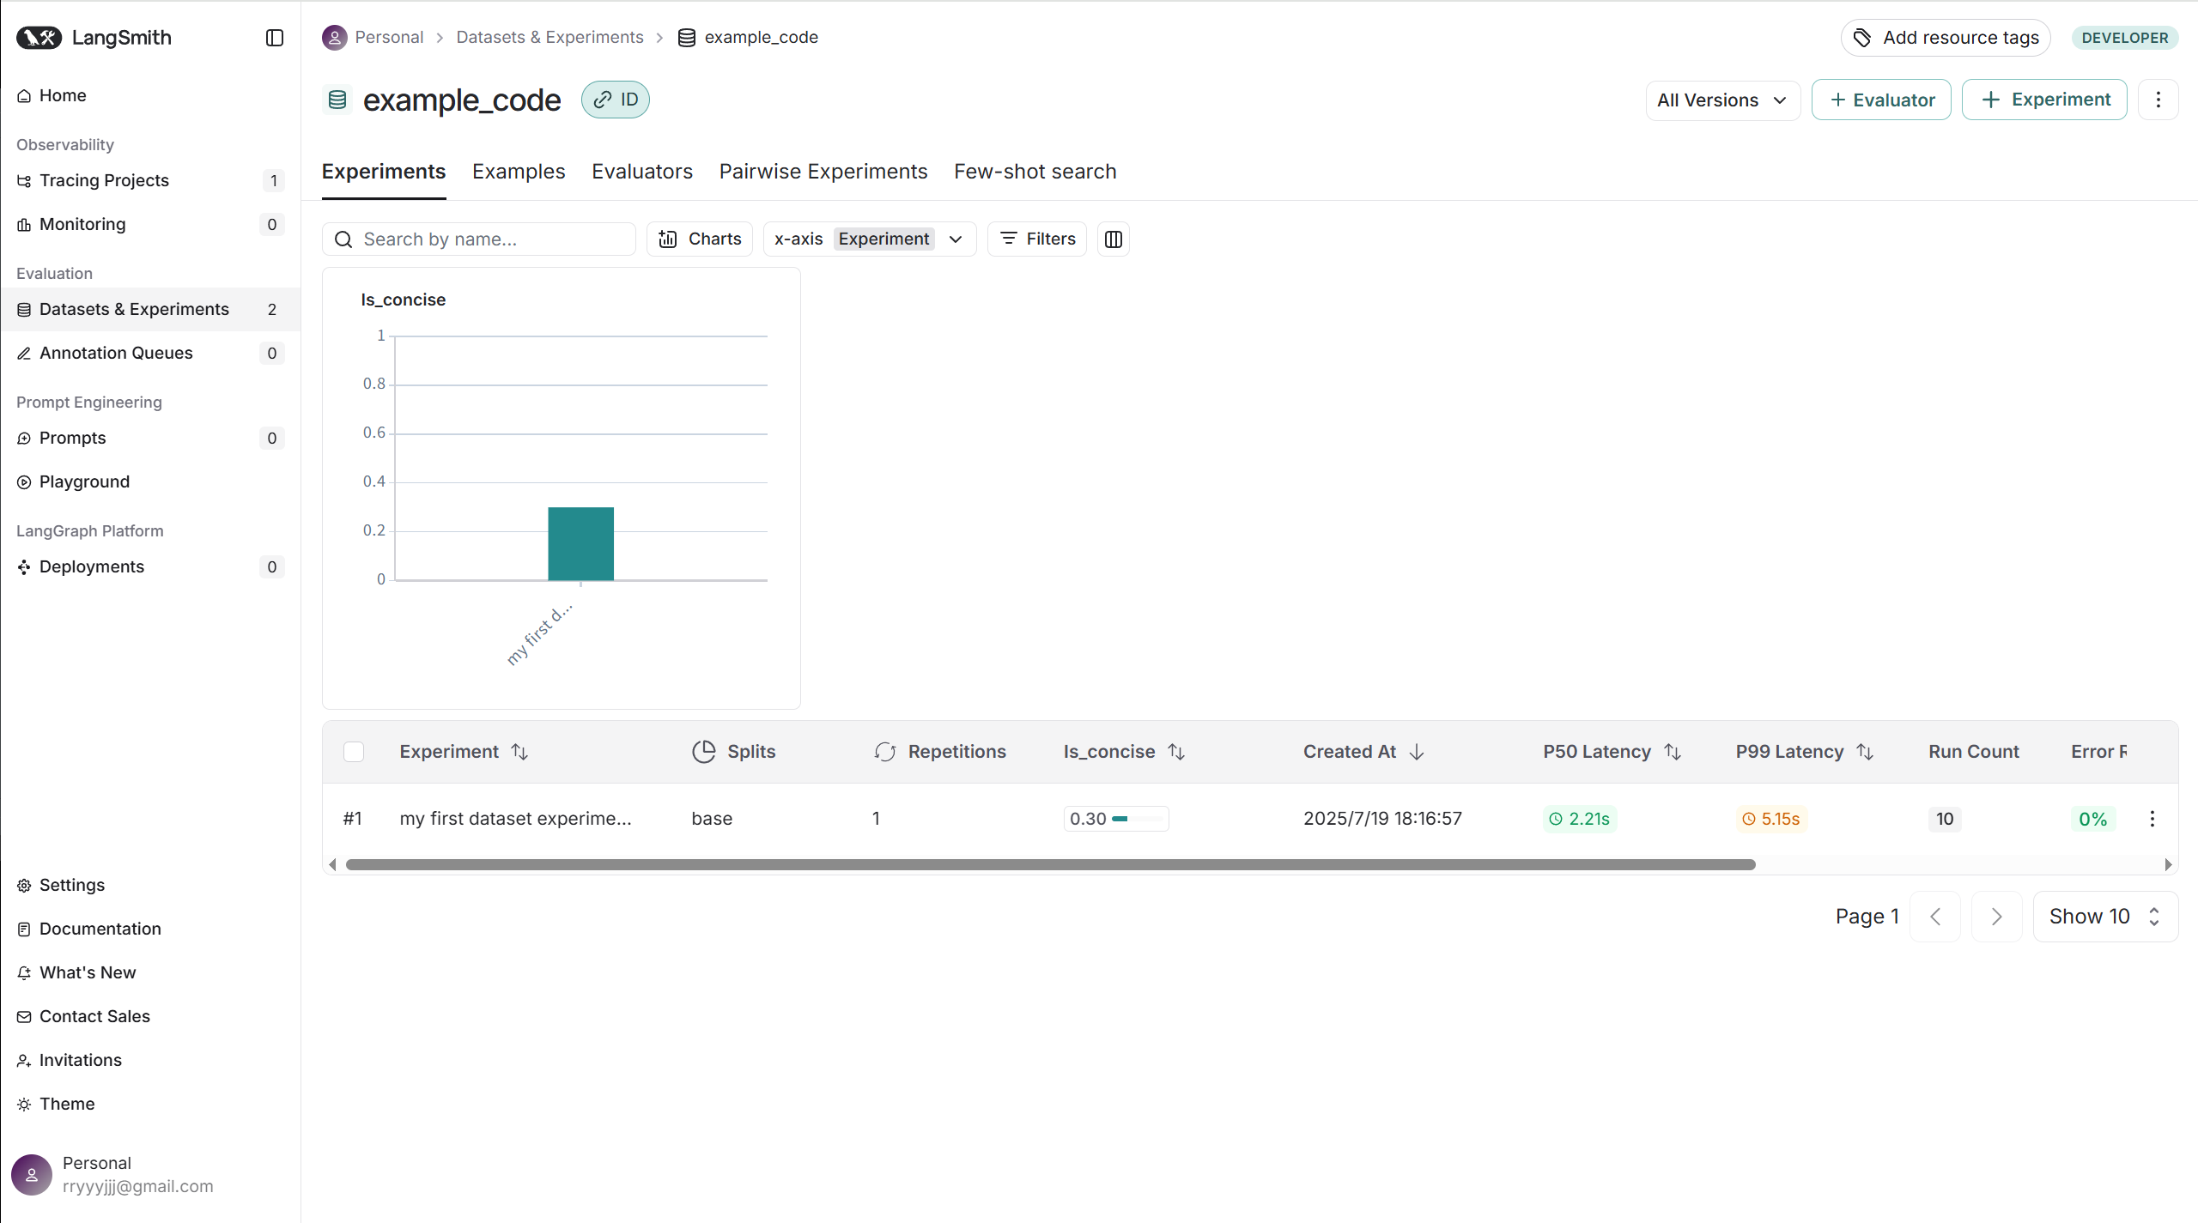Screen dimensions: 2198x1223
Task: Click the horizontal table scrollbar
Action: pos(1050,865)
